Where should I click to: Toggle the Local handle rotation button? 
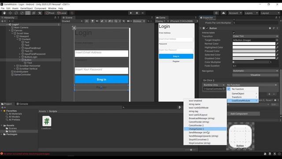click(62, 13)
